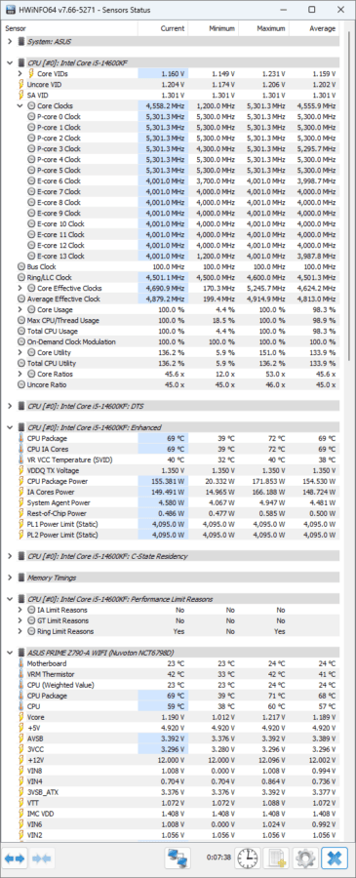Expand the Core Effective Clocks row

(20, 288)
